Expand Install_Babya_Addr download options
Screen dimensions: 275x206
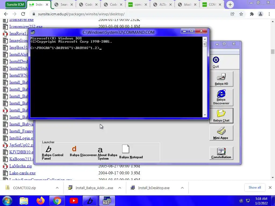tap(120, 188)
